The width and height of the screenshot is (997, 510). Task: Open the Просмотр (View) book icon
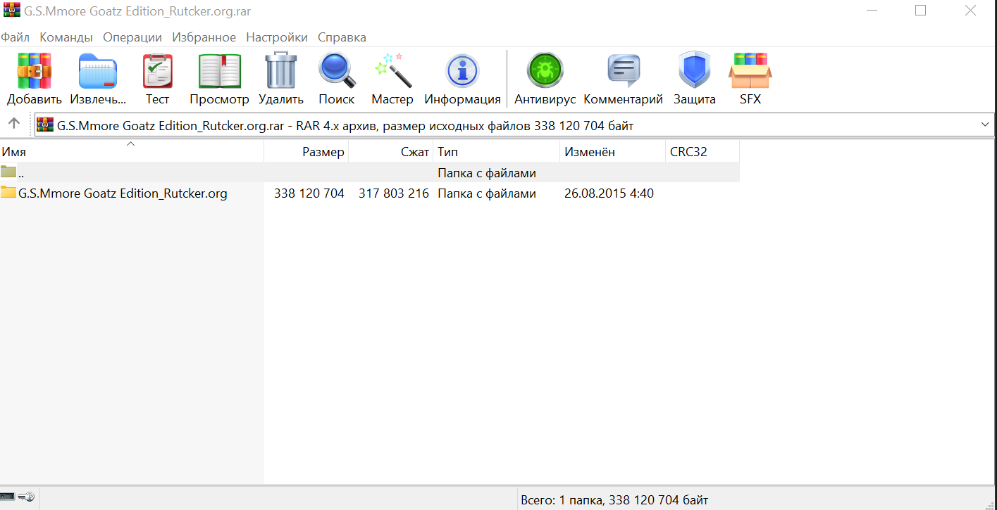(x=219, y=72)
